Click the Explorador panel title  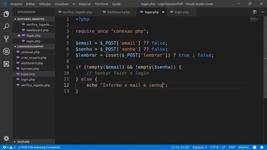click(26, 12)
